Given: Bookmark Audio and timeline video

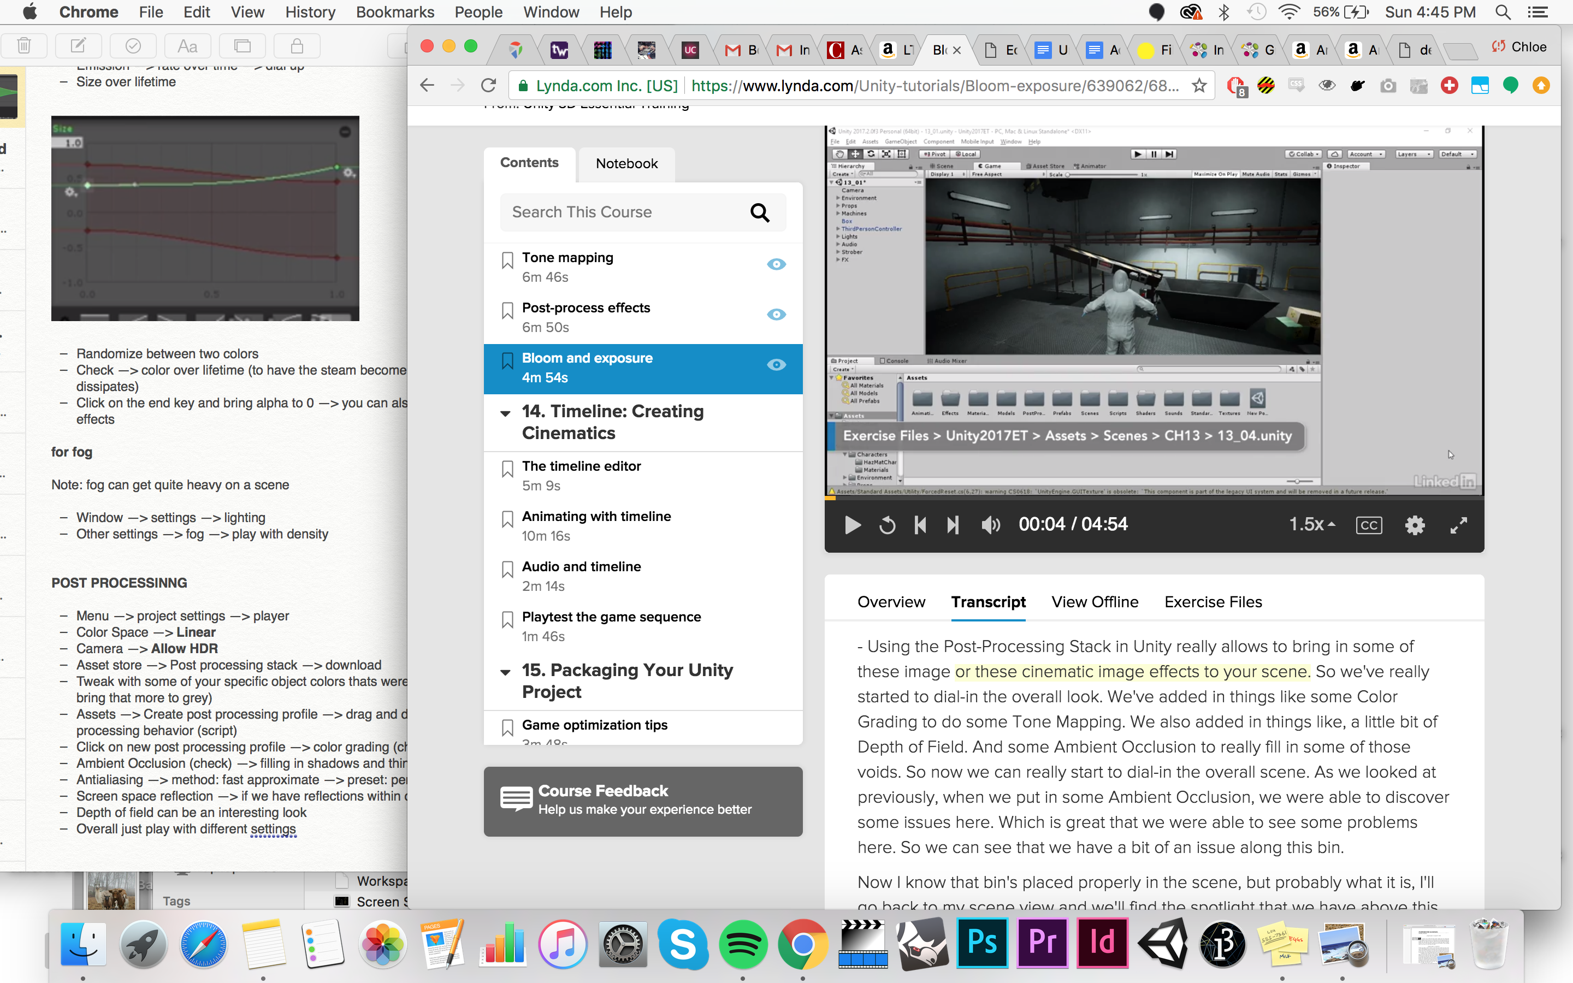Looking at the screenshot, I should 507,570.
